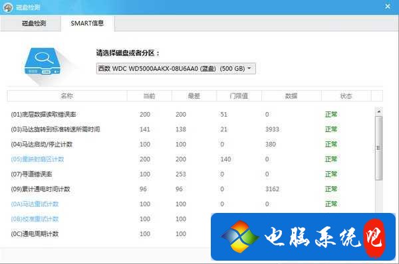
Task: Select the SMART信息 tab
Action: pyautogui.click(x=87, y=23)
